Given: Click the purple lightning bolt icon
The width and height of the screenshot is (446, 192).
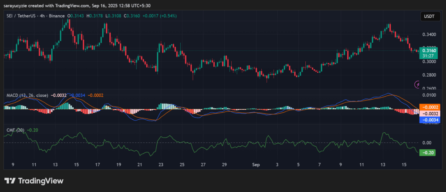Looking at the screenshot, I should pyautogui.click(x=418, y=84).
